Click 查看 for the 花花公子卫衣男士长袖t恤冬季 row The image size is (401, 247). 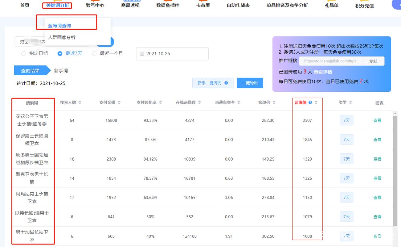378,120
